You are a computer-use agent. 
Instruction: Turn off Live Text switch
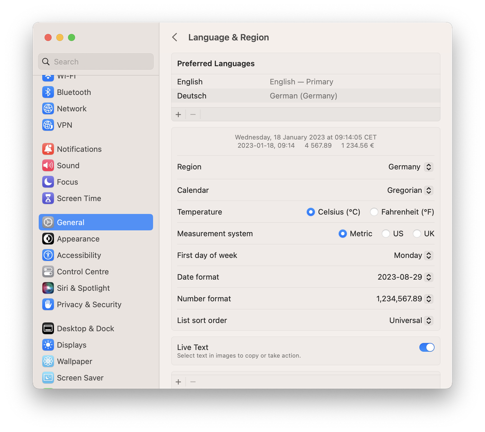(427, 347)
